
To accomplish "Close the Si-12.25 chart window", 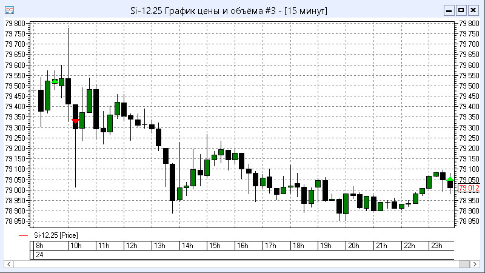I will pos(473,10).
